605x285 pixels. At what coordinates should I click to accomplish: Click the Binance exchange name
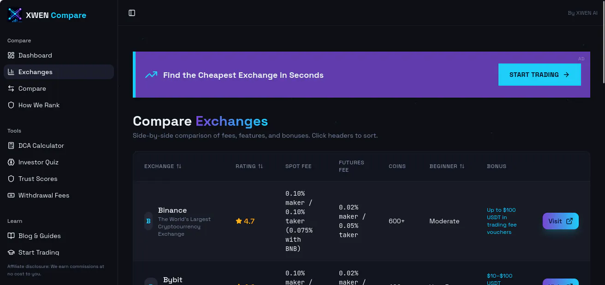(x=172, y=210)
